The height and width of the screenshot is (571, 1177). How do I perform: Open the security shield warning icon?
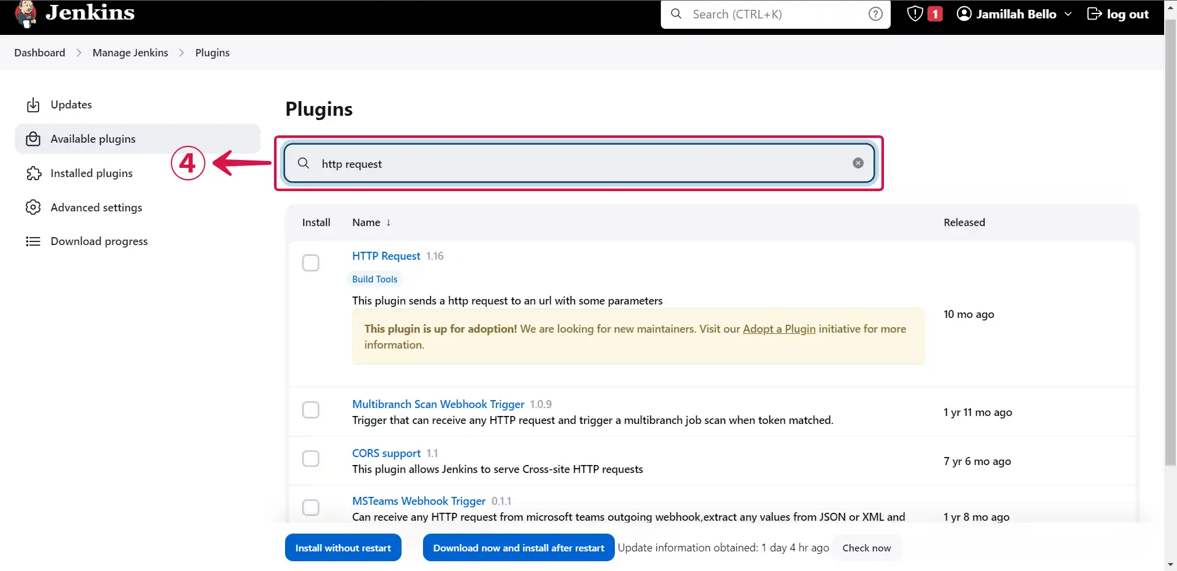coord(915,13)
